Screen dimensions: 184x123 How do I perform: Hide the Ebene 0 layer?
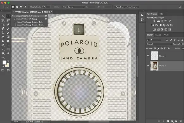pyautogui.click(x=148, y=66)
